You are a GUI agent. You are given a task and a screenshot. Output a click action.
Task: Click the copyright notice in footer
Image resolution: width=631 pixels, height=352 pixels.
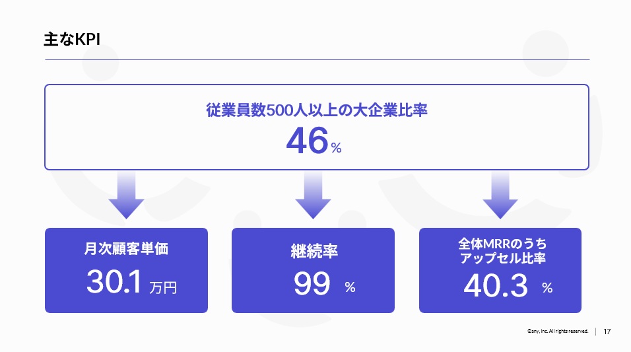(558, 331)
